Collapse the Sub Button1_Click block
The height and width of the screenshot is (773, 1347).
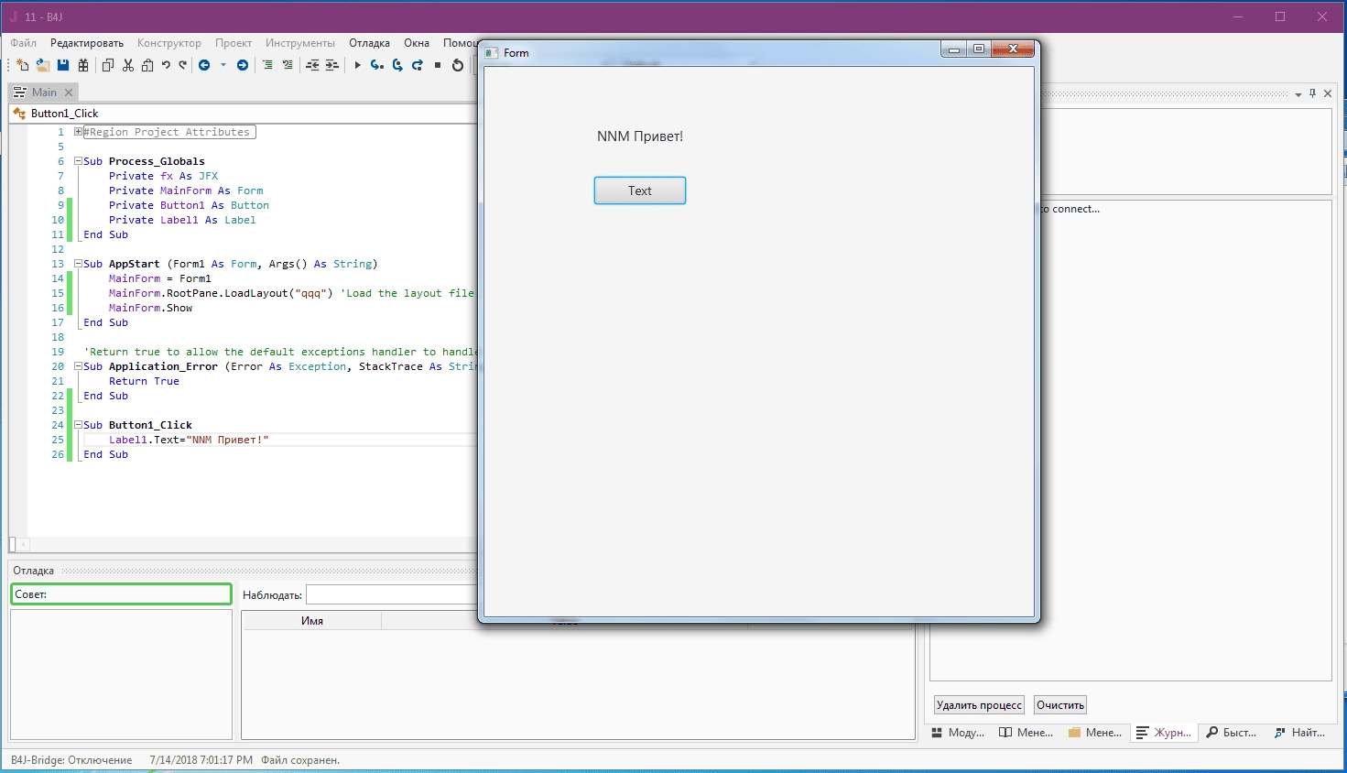(79, 425)
